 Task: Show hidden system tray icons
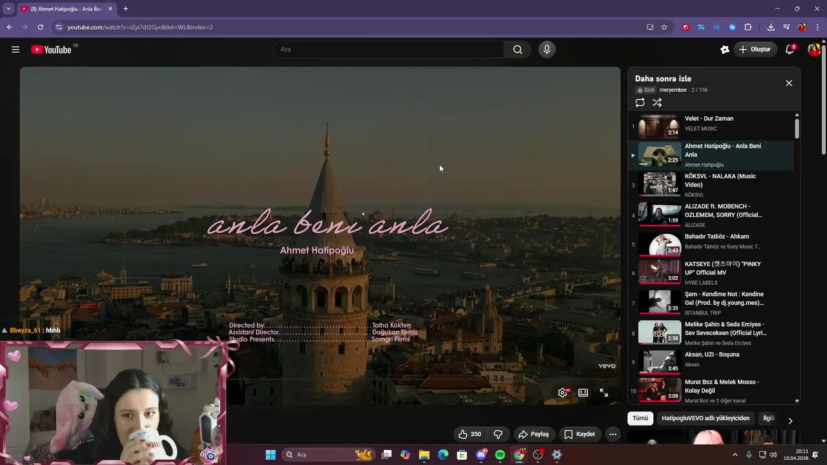pos(735,455)
